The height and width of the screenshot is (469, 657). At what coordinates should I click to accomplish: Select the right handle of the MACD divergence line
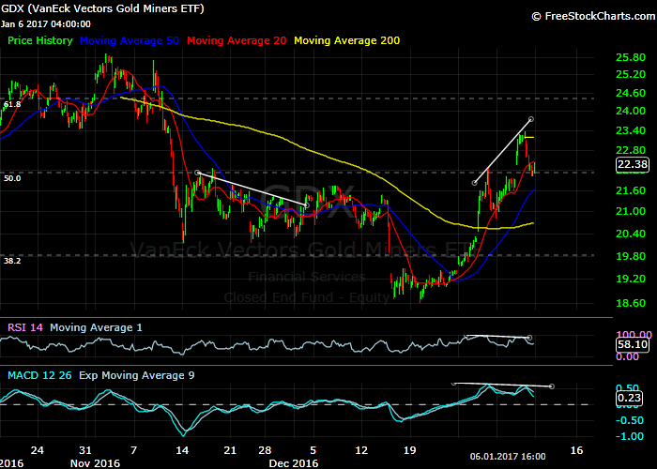[x=552, y=386]
